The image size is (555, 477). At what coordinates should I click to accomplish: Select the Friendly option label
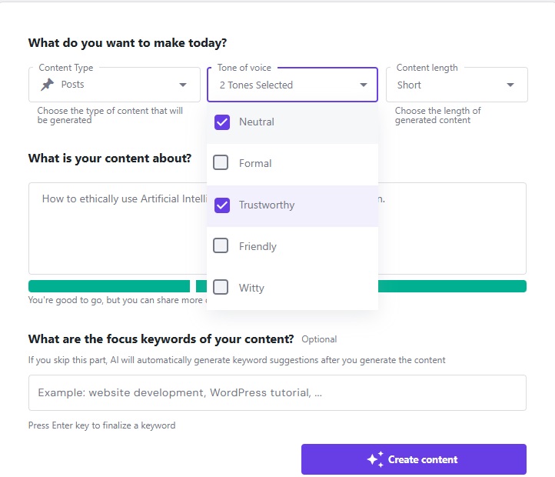pos(258,246)
